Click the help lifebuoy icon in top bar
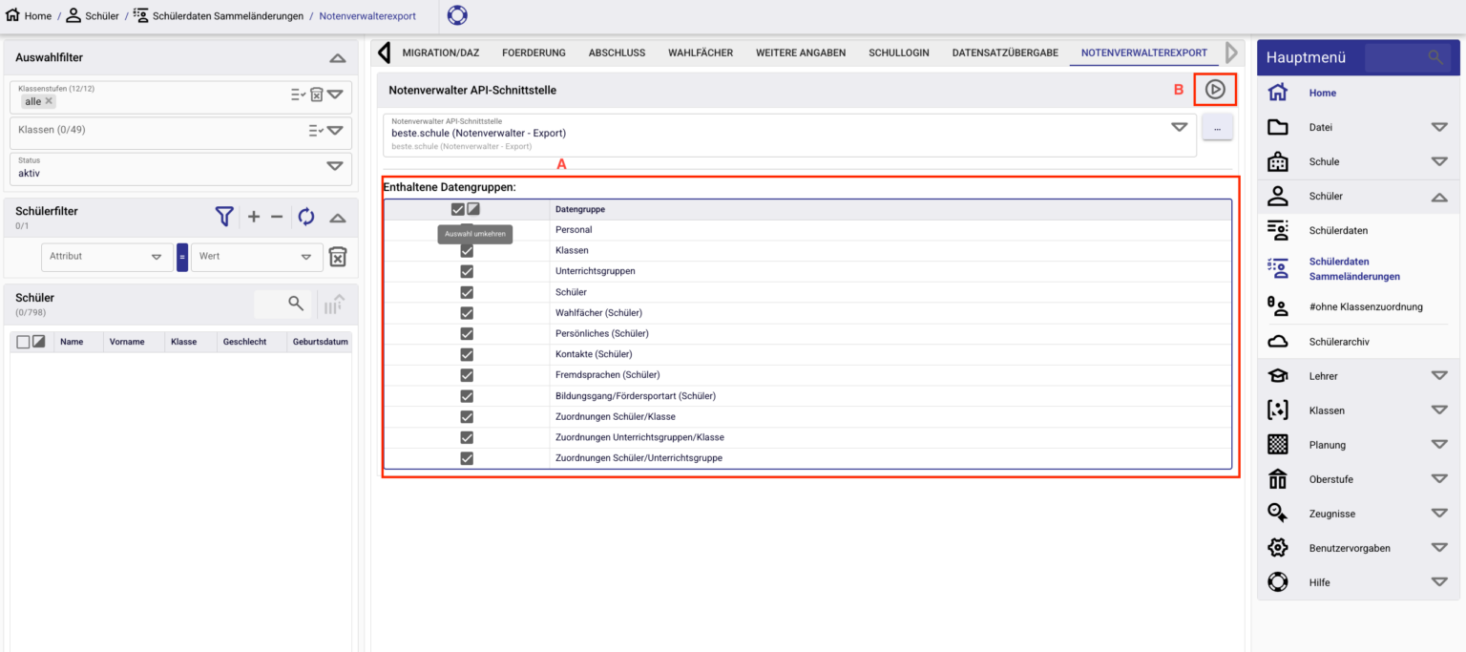The width and height of the screenshot is (1466, 652). (457, 15)
